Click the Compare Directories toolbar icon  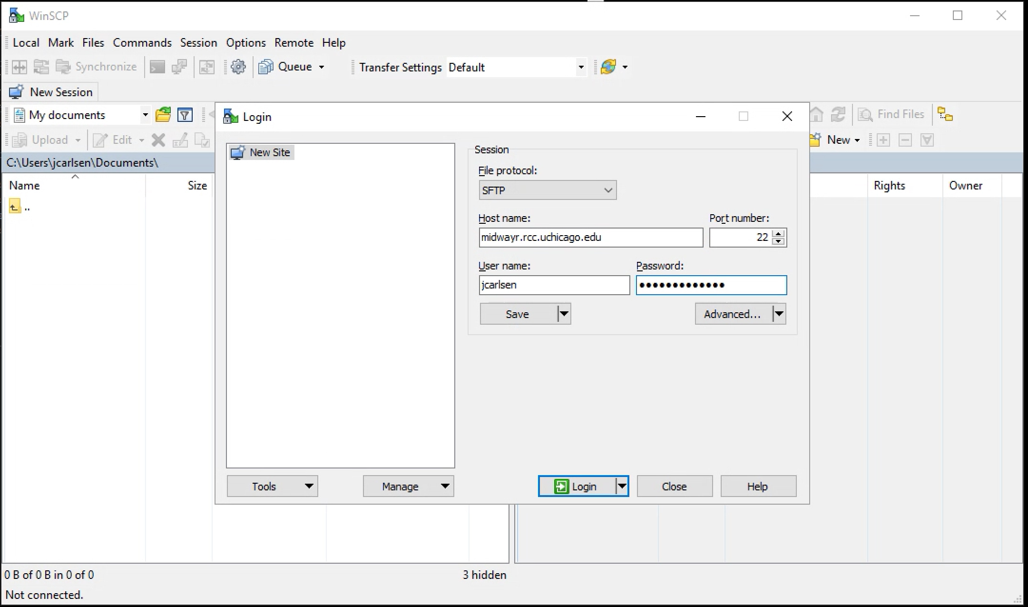click(x=20, y=67)
